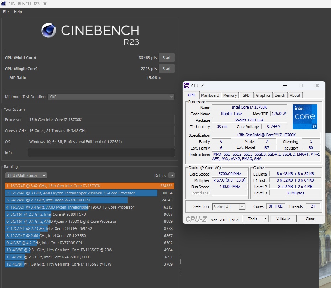Close the CPU-Z window with the X

[317, 85]
